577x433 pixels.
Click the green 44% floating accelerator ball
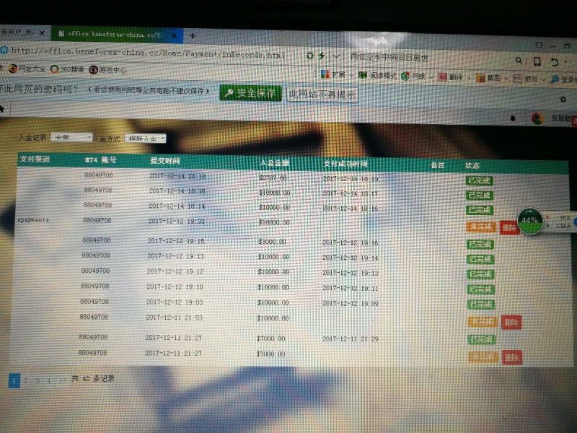530,220
